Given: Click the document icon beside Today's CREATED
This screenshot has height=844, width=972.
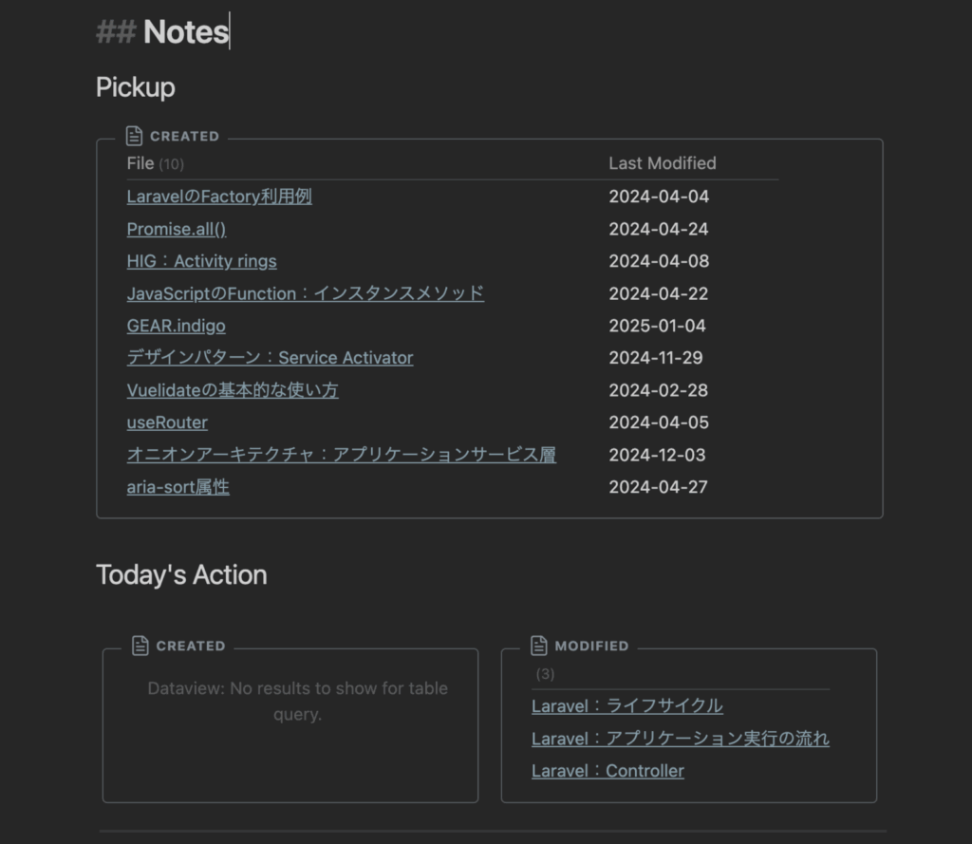Looking at the screenshot, I should (140, 646).
